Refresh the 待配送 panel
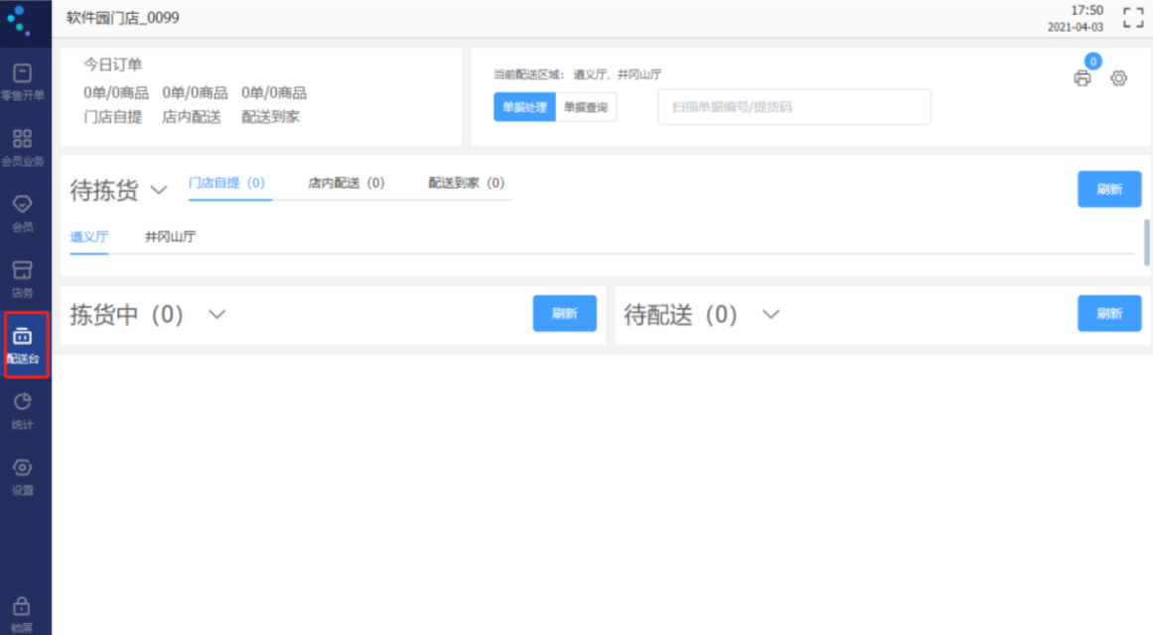This screenshot has width=1153, height=635. 1109,313
